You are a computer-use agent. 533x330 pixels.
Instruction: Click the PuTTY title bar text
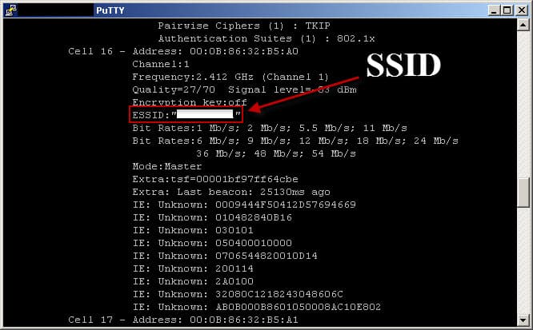click(110, 10)
